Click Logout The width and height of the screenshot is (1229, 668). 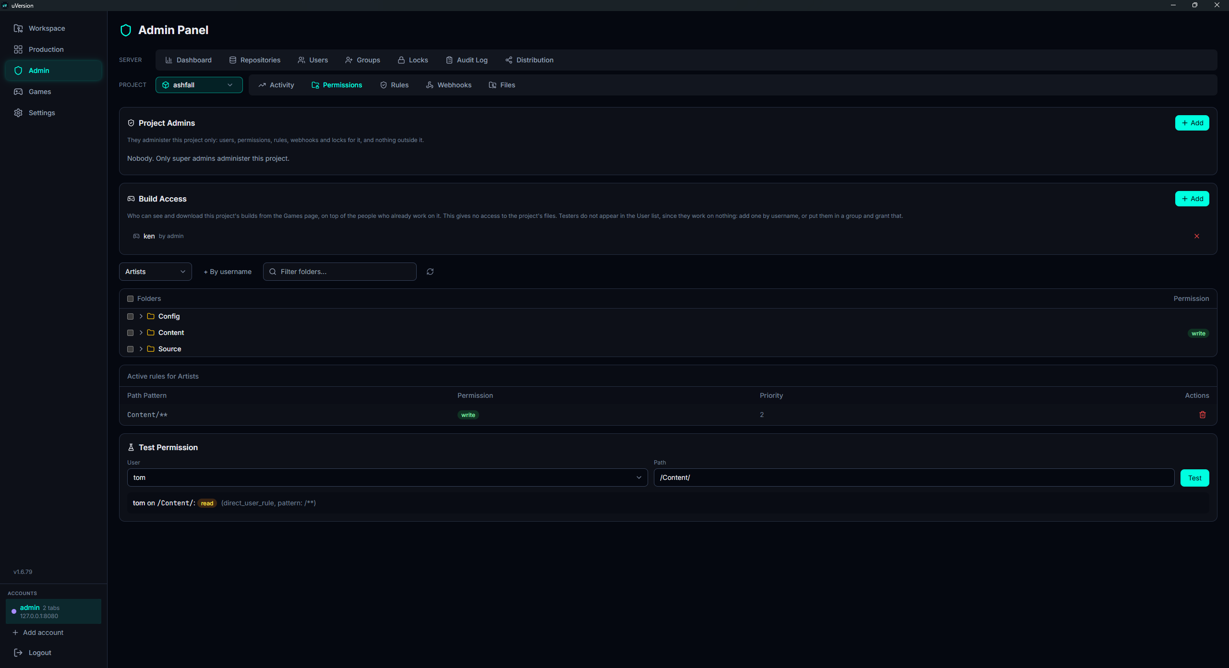click(33, 653)
